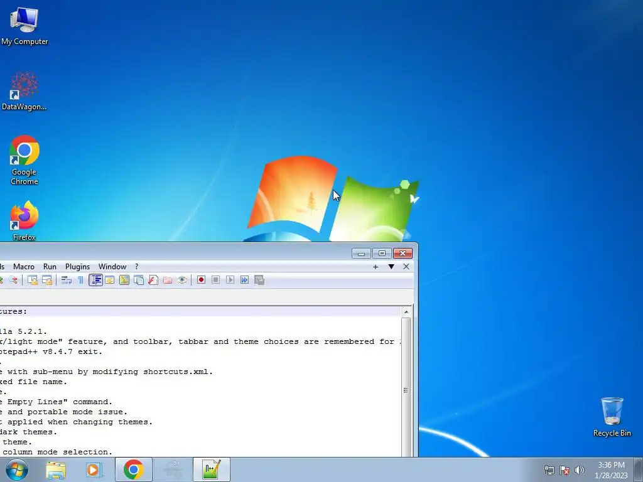This screenshot has width=643, height=482.
Task: Toggle the file Monitoring eye icon
Action: tap(182, 280)
